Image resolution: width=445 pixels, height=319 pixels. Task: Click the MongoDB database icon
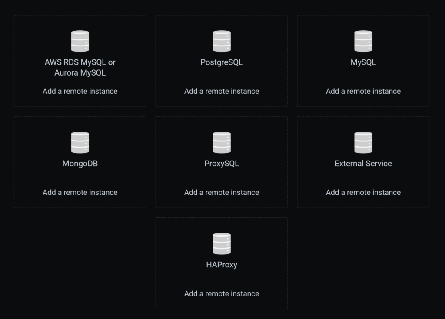click(x=80, y=142)
